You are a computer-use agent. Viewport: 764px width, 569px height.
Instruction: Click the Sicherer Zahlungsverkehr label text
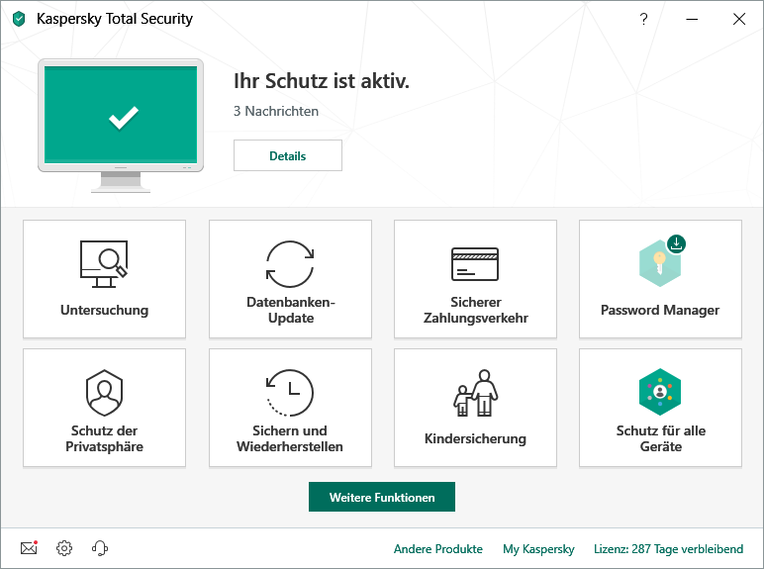point(476,310)
